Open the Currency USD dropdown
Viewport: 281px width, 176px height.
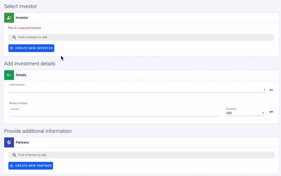(x=245, y=113)
